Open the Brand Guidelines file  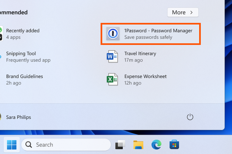21,79
